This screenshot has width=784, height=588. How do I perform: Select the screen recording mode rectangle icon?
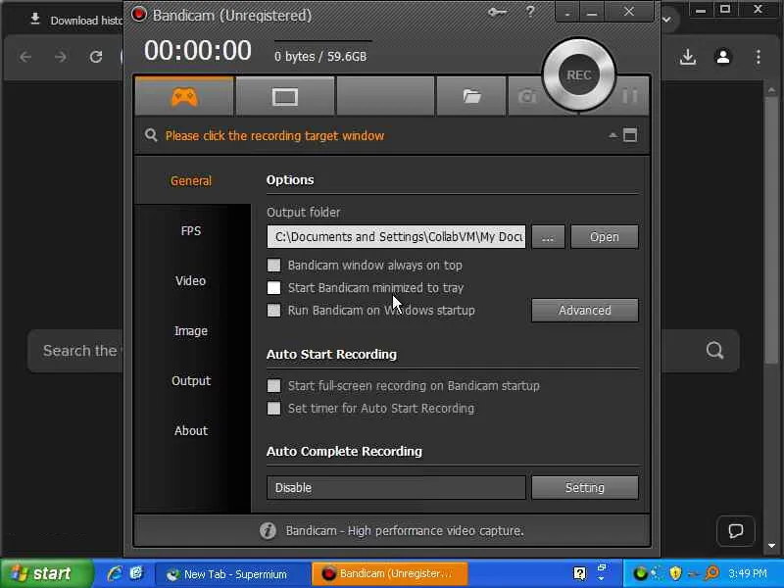(285, 96)
